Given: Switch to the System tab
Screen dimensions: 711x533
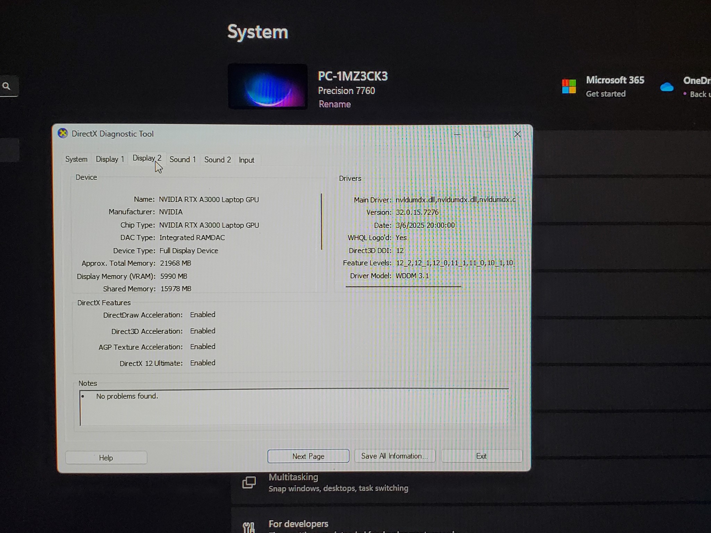Looking at the screenshot, I should [76, 159].
